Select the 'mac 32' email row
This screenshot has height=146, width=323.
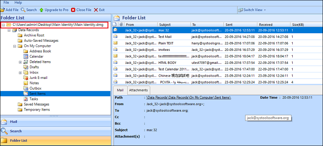coord(218,30)
